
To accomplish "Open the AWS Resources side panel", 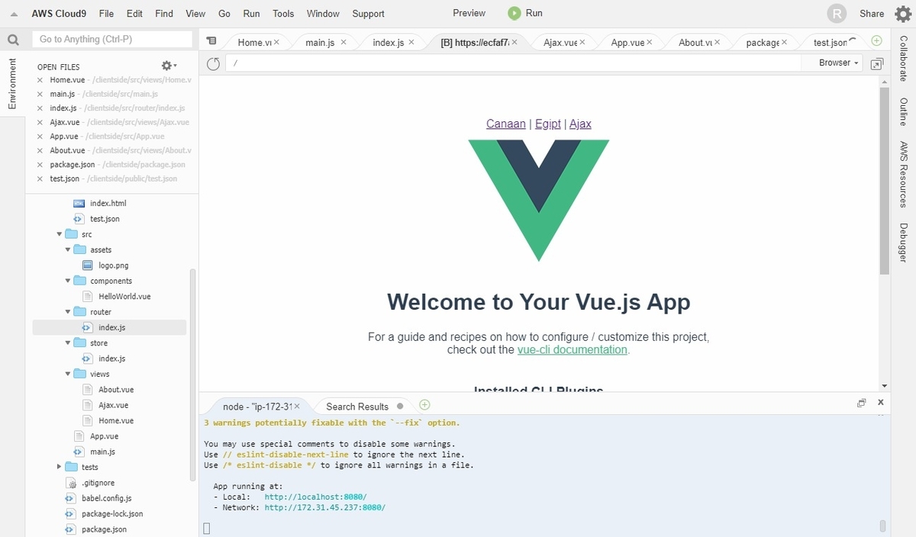I will click(x=903, y=175).
